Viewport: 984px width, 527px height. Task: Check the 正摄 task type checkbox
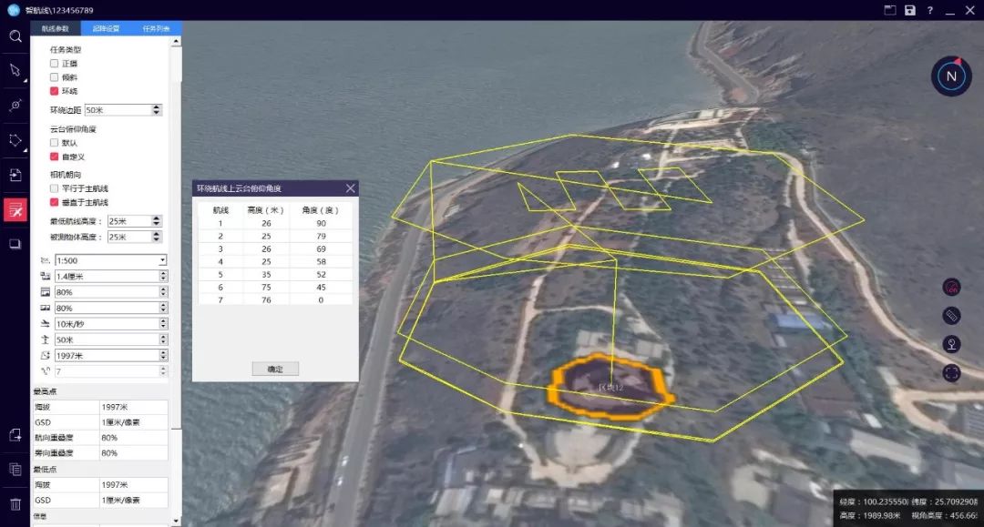(x=55, y=65)
